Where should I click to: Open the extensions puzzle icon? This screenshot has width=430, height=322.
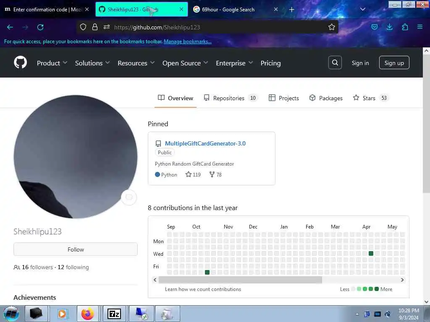click(x=405, y=27)
